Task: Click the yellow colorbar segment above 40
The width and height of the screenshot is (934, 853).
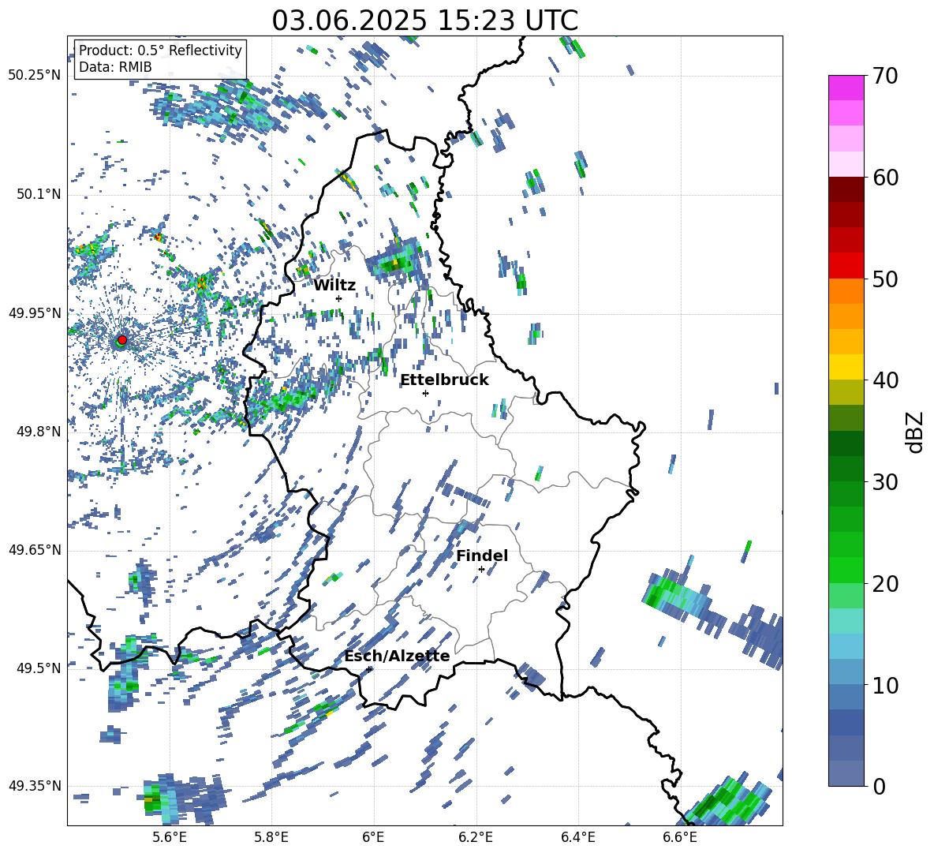Action: 846,367
